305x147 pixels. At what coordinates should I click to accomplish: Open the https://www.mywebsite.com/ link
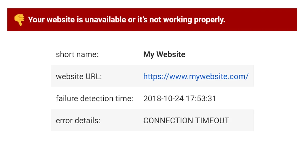[196, 77]
